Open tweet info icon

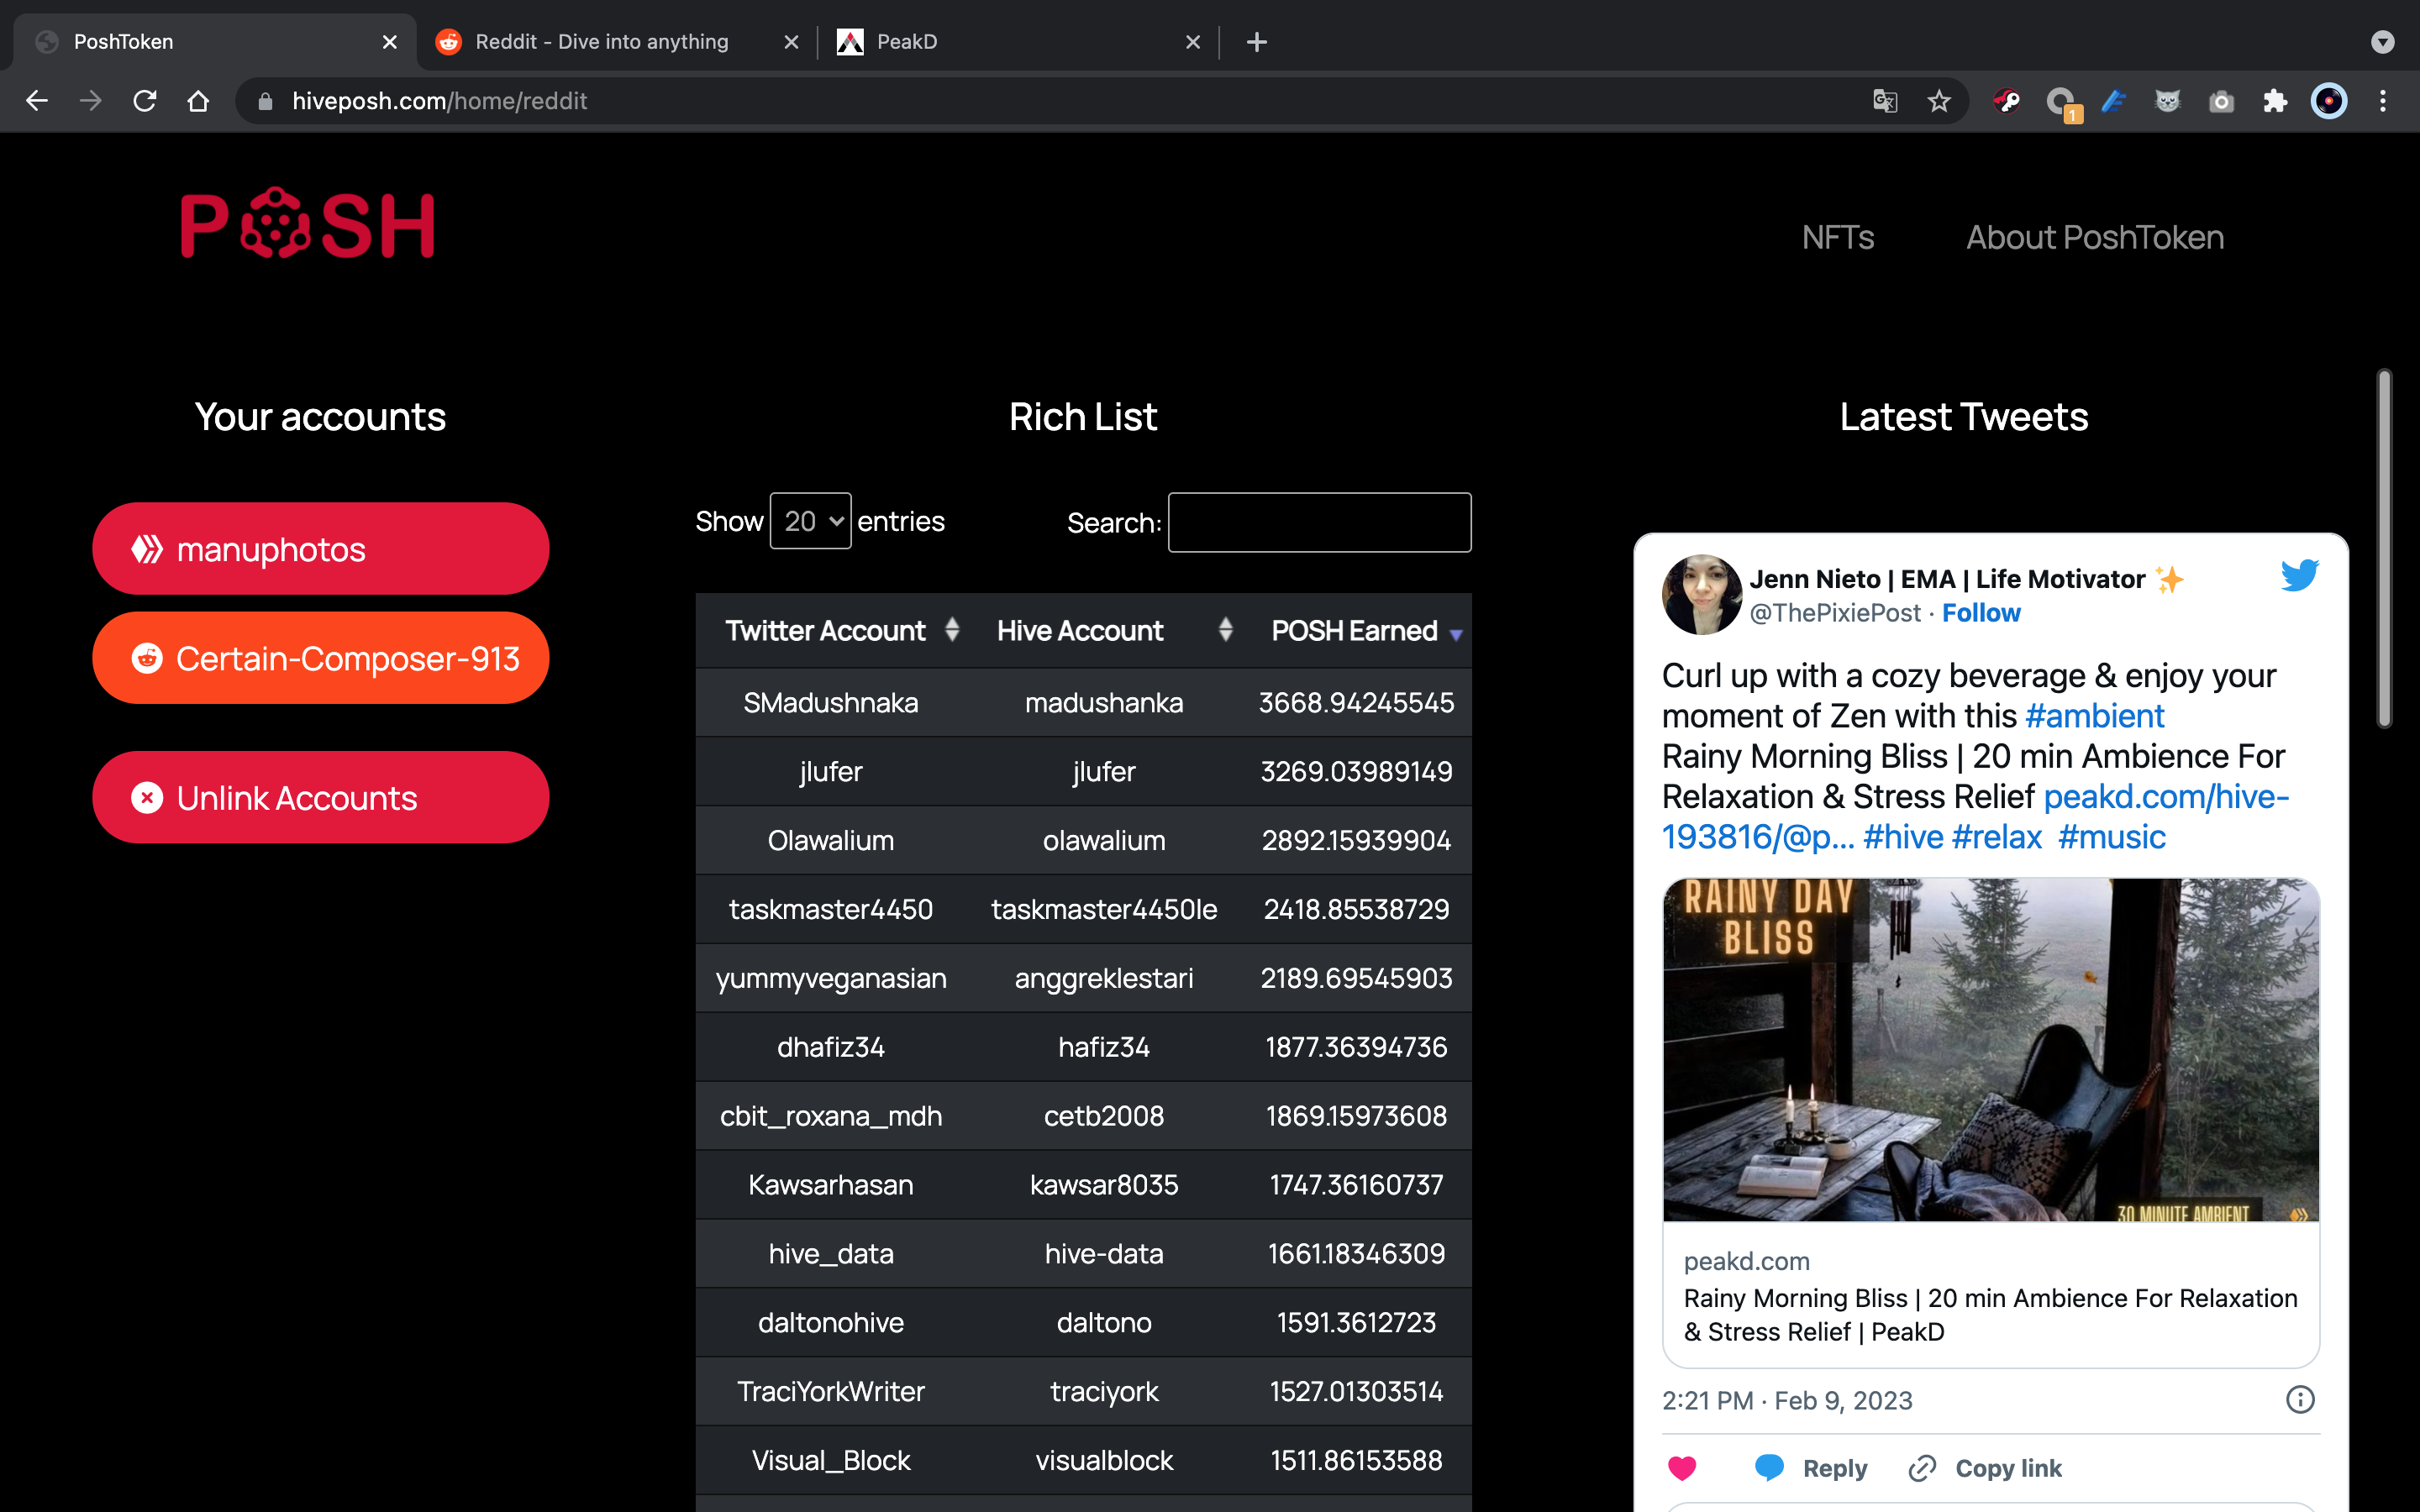pyautogui.click(x=2300, y=1400)
